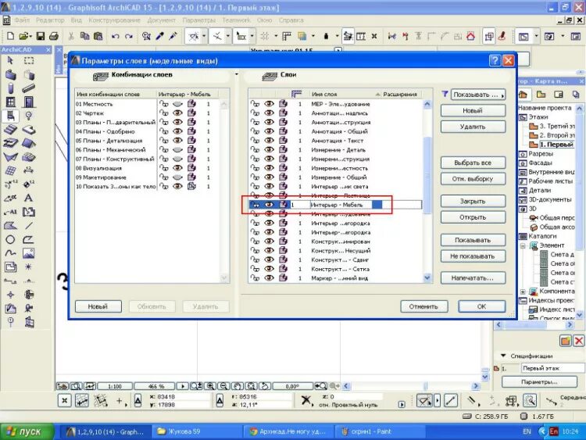Toggle eye for 08 Визуализация combination
Viewport: 586px width, 440px height.
(177, 168)
